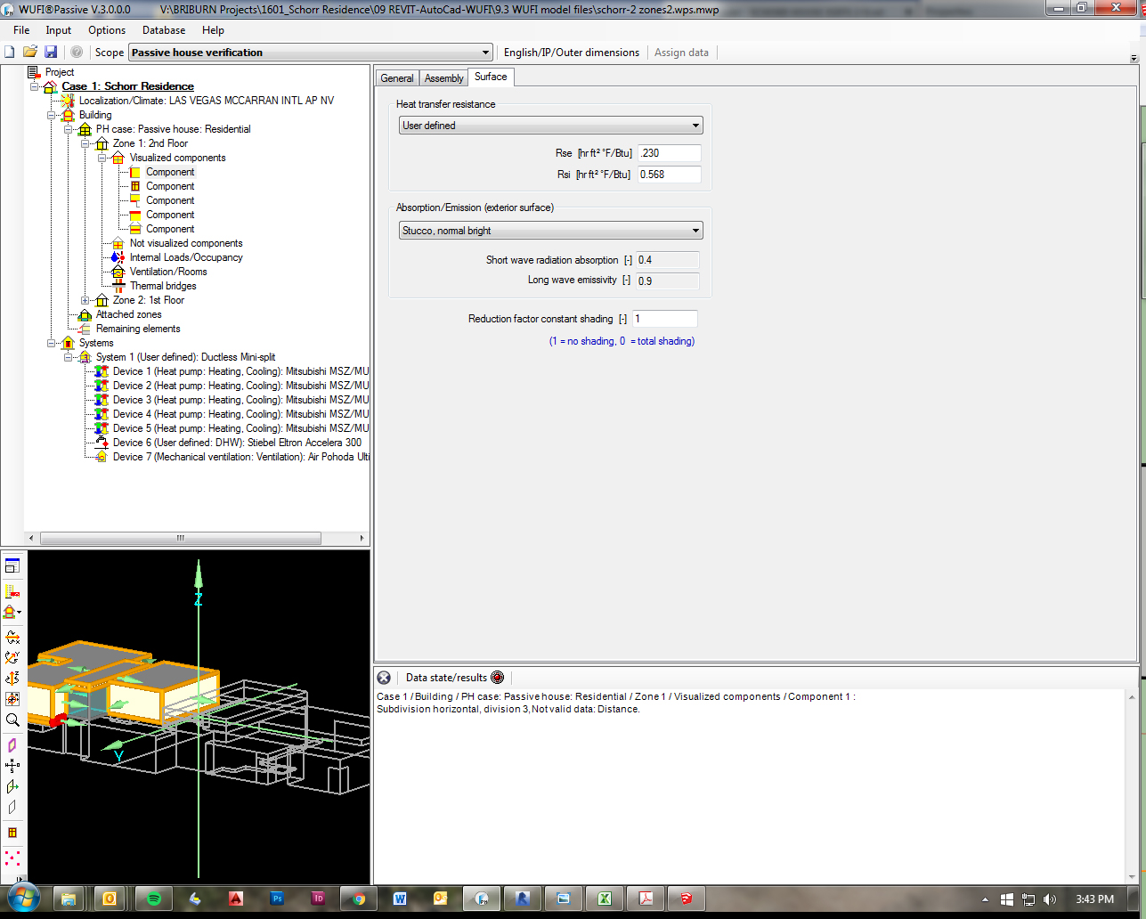Open the Scope Passive house verification dropdown
This screenshot has height=919, width=1146.
click(485, 53)
